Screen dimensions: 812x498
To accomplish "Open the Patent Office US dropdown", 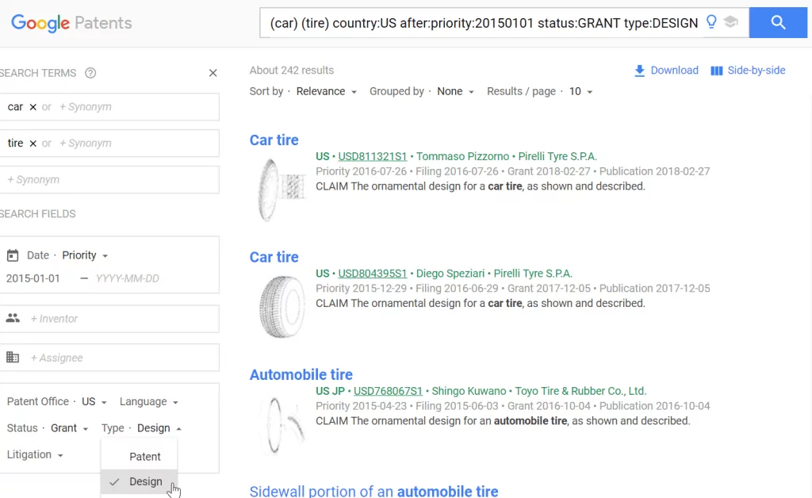I will 94,402.
